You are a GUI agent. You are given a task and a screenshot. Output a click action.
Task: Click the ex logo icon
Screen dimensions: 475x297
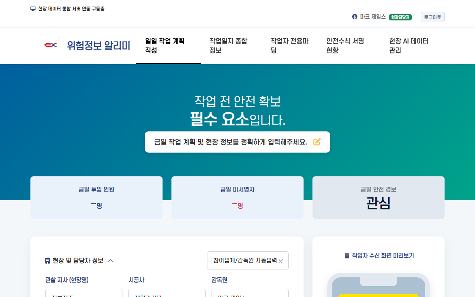pos(50,45)
